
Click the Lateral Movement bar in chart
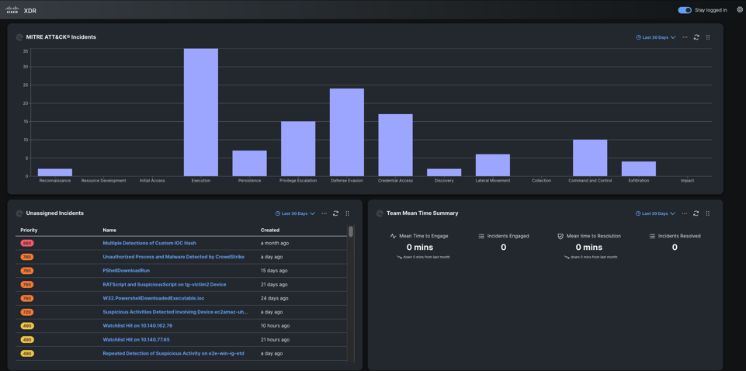(492, 165)
